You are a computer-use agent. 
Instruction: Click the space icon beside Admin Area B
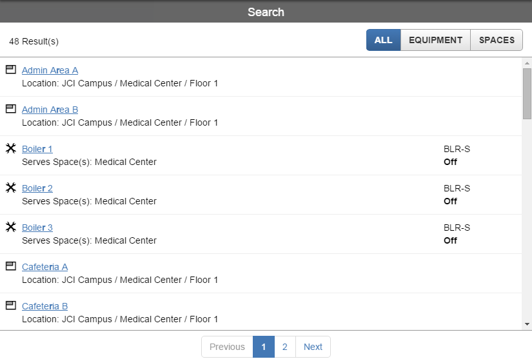pyautogui.click(x=10, y=109)
